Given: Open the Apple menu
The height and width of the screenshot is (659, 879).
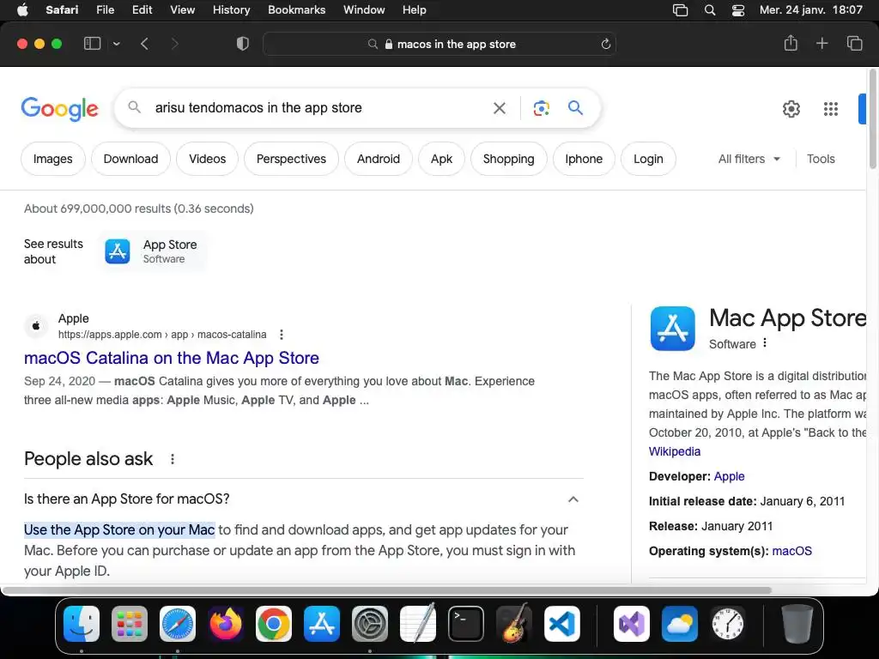Looking at the screenshot, I should (22, 10).
